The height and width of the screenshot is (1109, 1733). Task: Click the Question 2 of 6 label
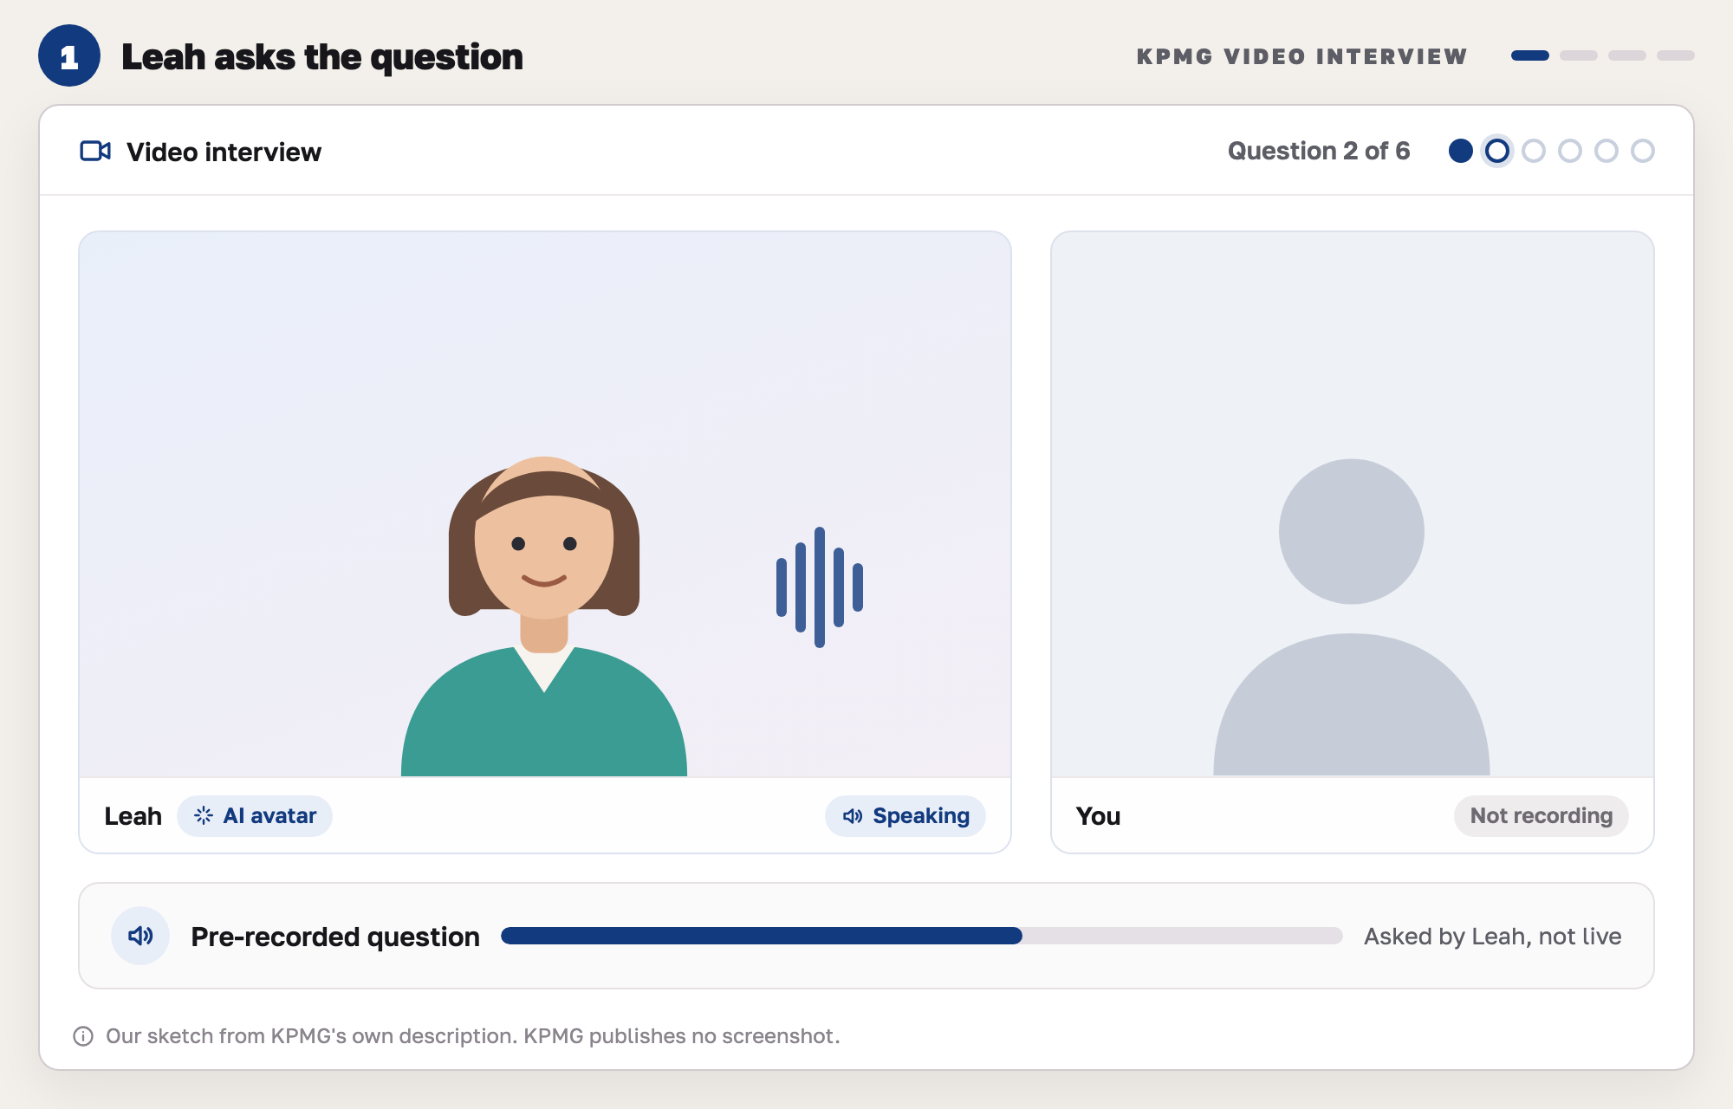click(1319, 151)
